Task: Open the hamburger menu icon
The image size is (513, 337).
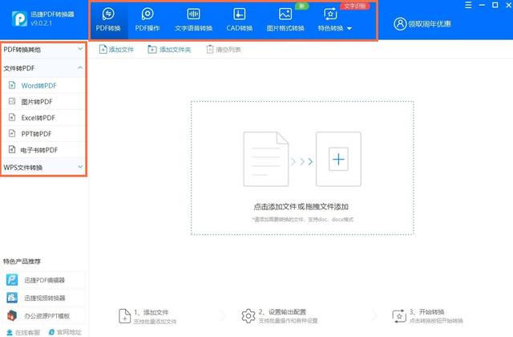Action: [468, 5]
